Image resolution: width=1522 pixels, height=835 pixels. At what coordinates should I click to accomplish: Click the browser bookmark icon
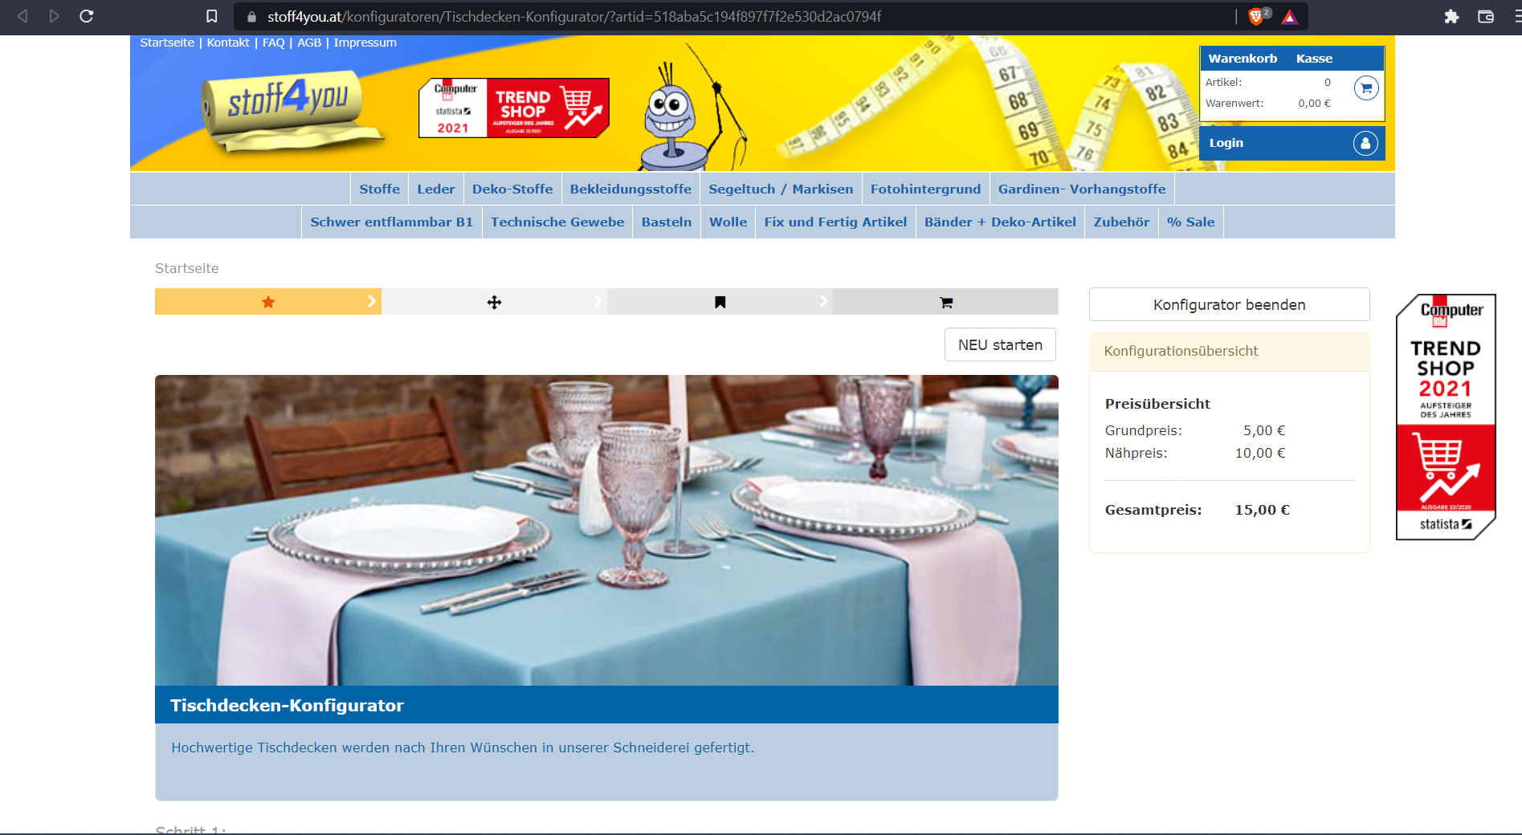coord(212,16)
